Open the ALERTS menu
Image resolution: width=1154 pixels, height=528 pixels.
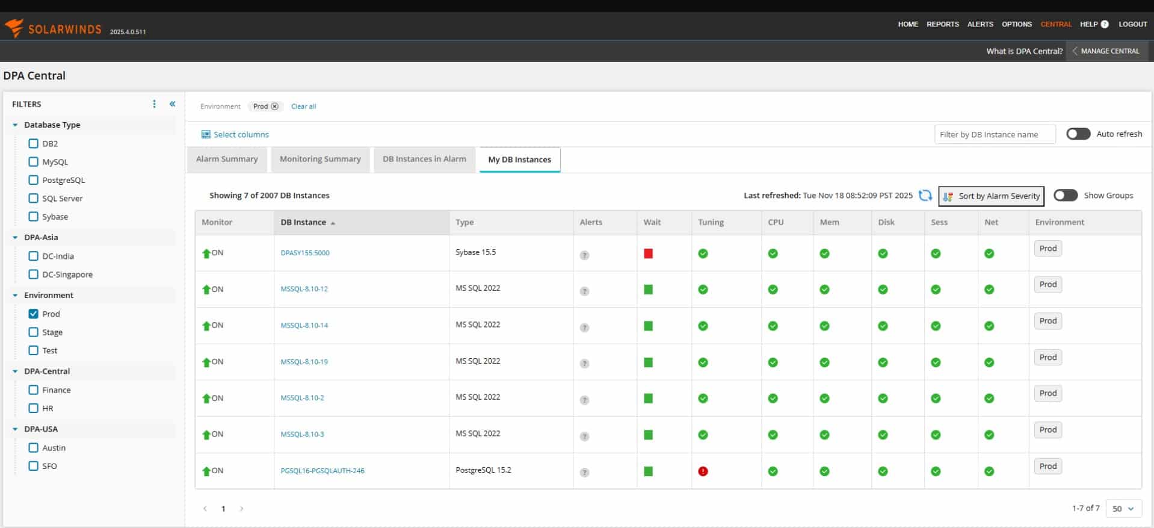coord(980,24)
